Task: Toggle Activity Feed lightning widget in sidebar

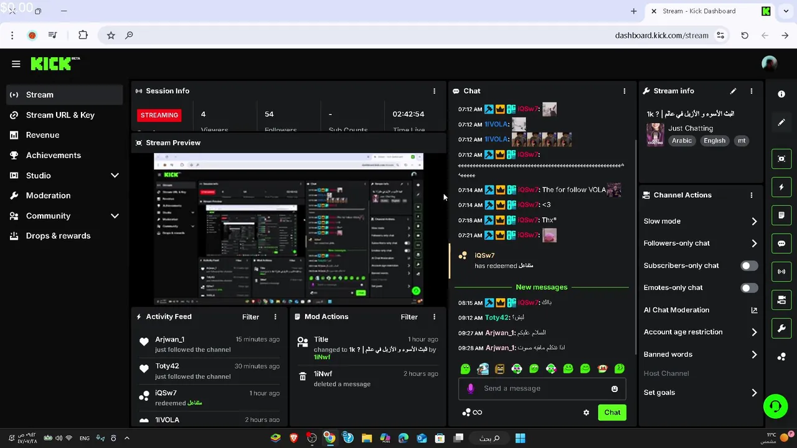Action: pos(781,187)
